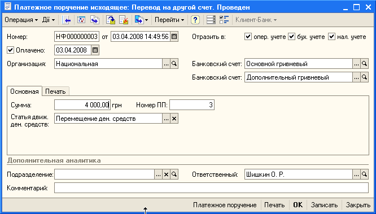The image size is (376, 214).
Task: Toggle the Оплачено checkbox
Action: (x=10, y=50)
